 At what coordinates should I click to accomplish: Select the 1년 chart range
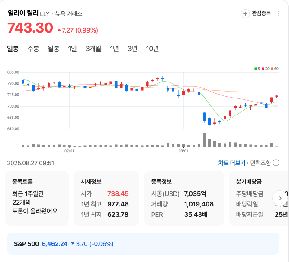pos(114,49)
